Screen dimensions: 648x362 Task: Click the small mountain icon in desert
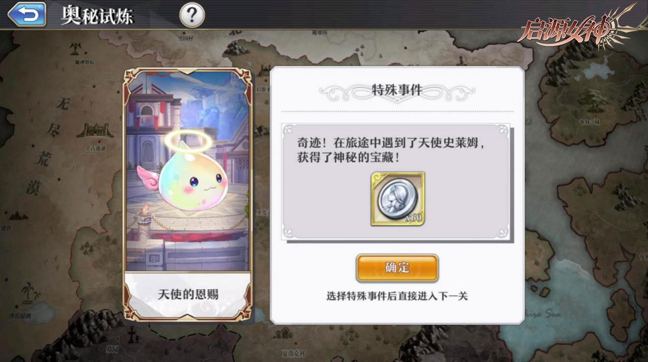click(x=17, y=215)
